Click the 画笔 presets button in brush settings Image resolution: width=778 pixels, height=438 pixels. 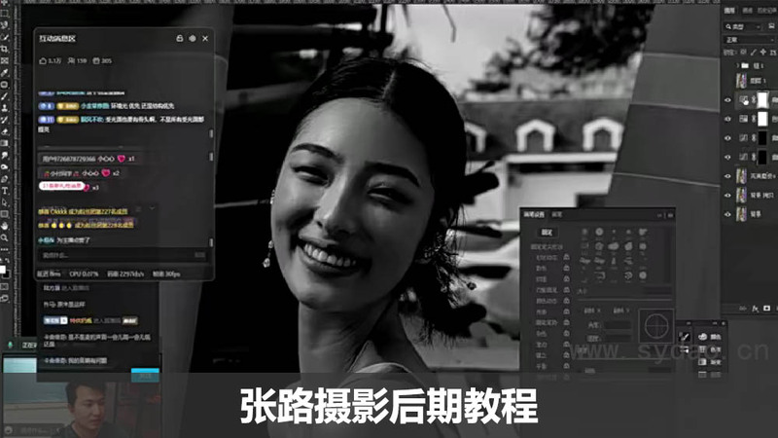point(547,233)
